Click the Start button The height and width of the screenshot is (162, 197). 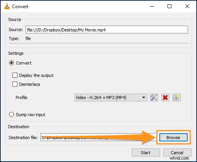(146, 153)
